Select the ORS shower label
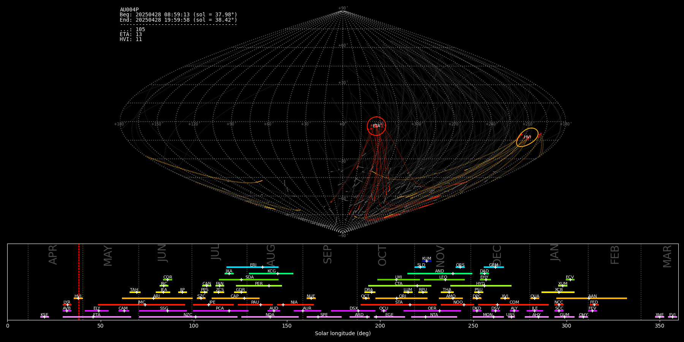Viewport: 684px width, 342px height. click(460, 265)
